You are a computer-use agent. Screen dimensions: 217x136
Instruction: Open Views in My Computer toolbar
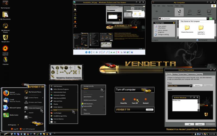[209, 12]
